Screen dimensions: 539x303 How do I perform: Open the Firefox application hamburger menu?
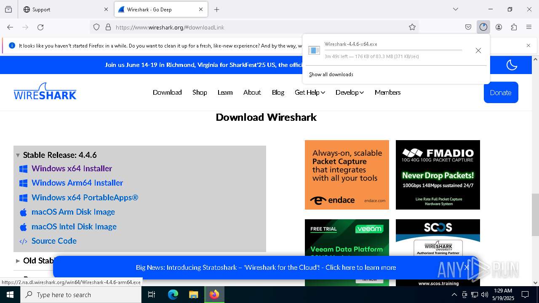pos(529,27)
